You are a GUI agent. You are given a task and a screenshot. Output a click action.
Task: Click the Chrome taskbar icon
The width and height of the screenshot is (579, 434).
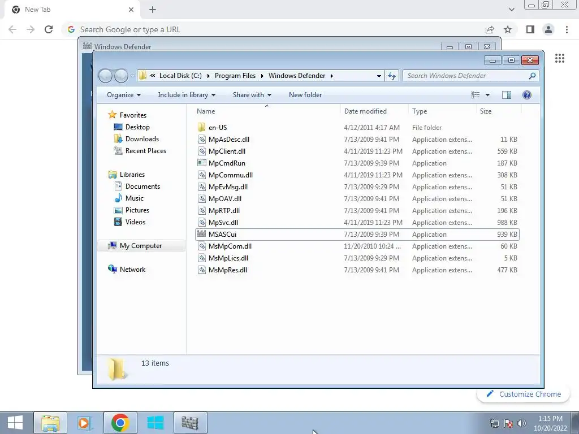120,423
